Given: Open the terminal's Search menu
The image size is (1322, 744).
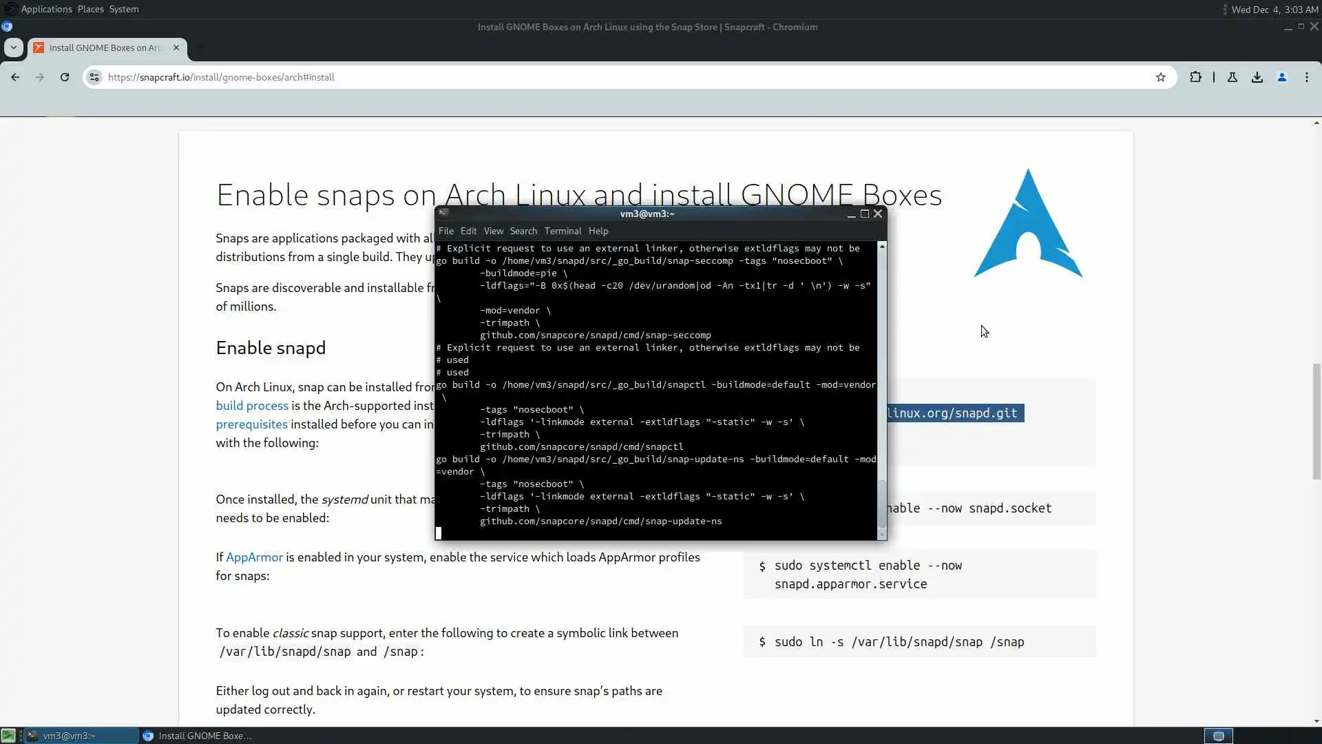Looking at the screenshot, I should pos(523,231).
